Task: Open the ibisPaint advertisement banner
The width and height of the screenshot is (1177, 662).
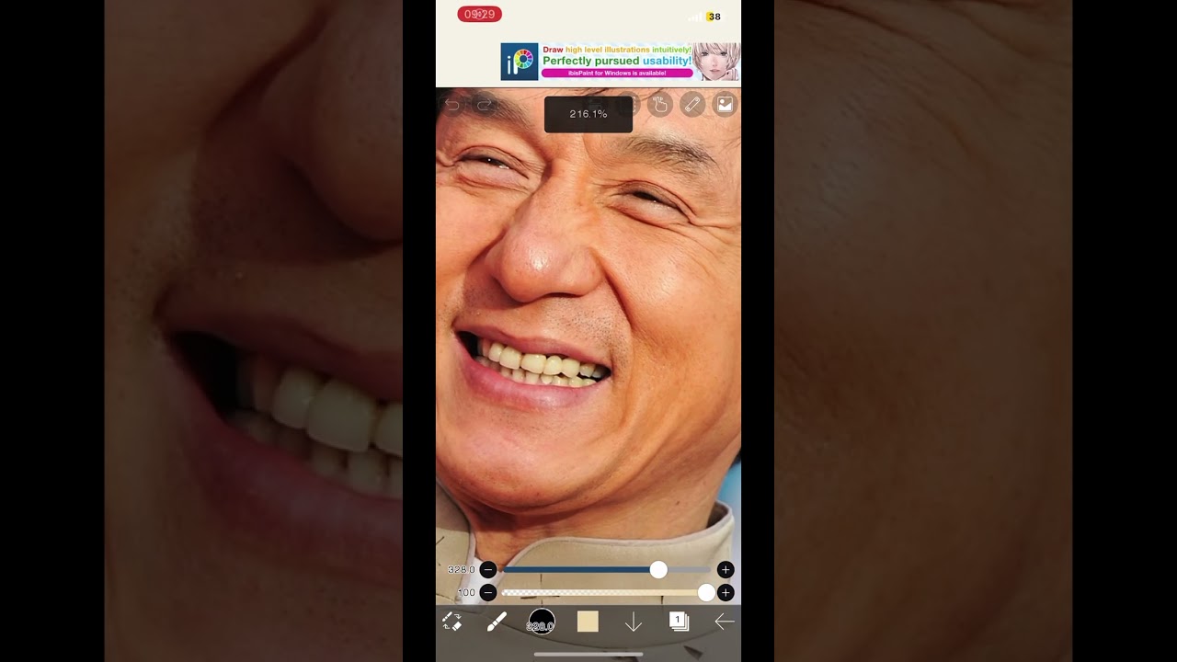Action: 621,62
